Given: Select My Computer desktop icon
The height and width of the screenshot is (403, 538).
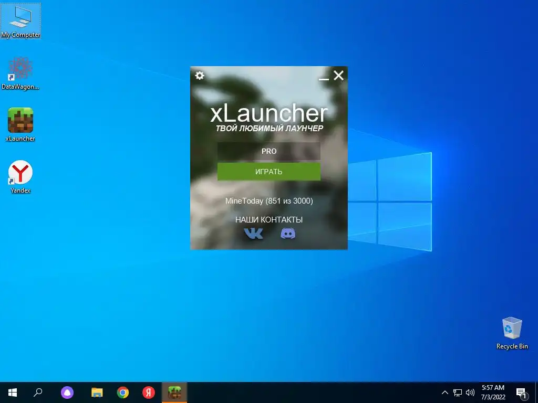Looking at the screenshot, I should [x=20, y=21].
